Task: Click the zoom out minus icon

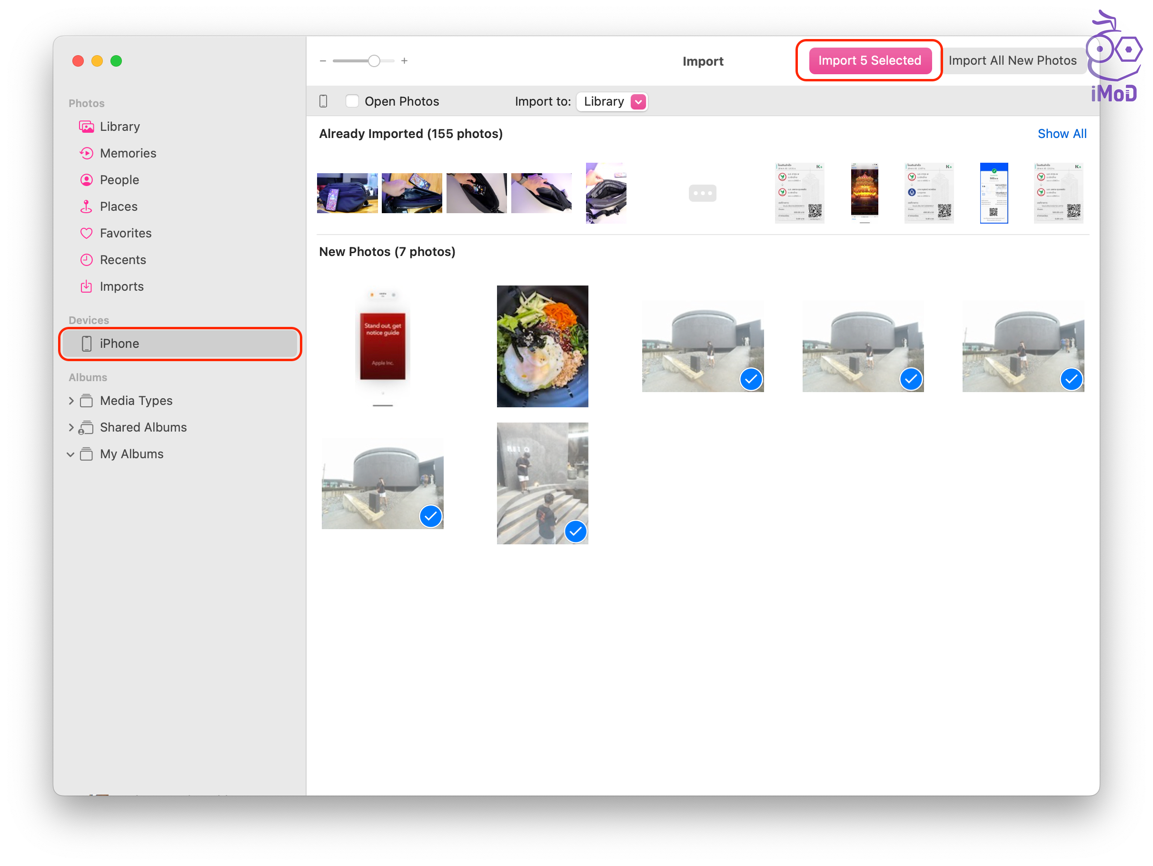Action: [323, 61]
